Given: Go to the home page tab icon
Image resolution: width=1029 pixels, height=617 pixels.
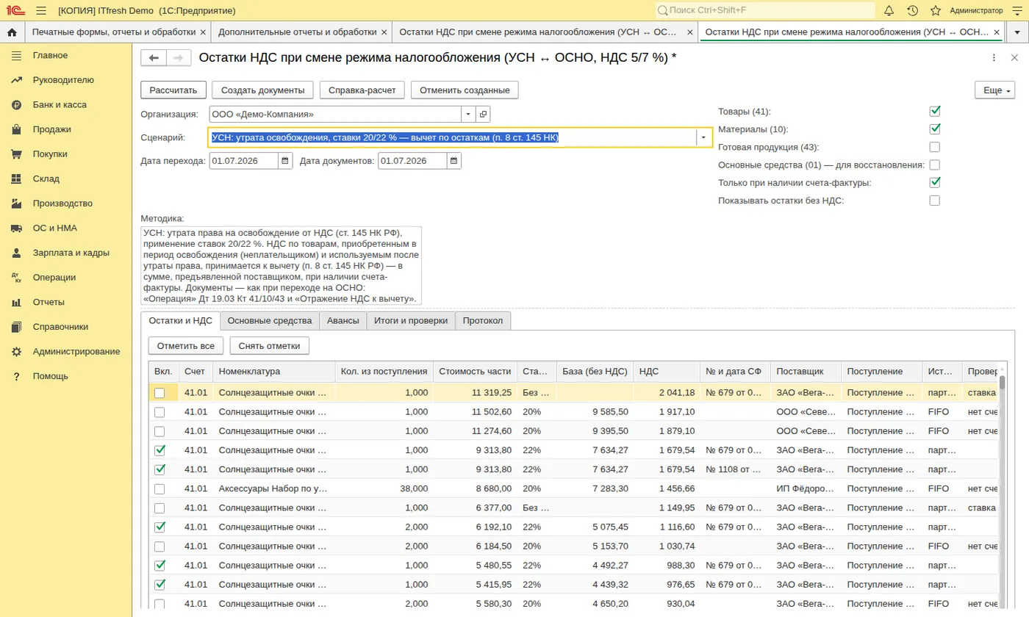Looking at the screenshot, I should (12, 32).
